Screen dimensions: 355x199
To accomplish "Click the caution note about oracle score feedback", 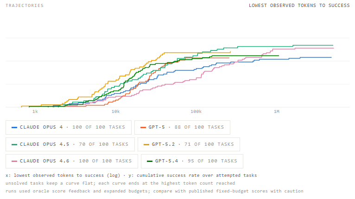I will 154,191.
